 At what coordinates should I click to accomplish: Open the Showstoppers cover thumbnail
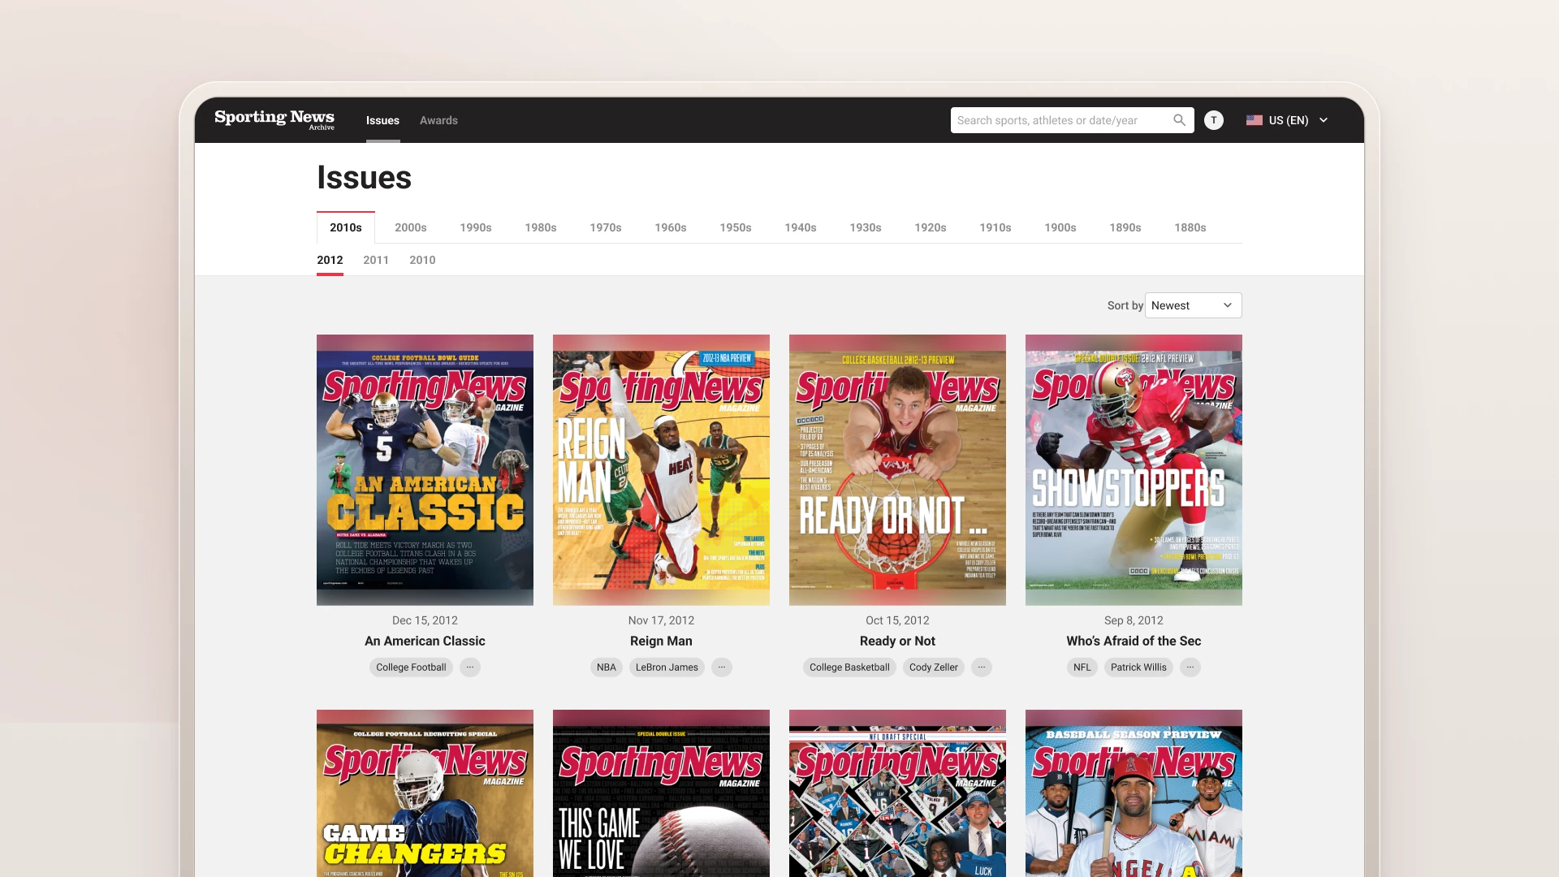click(1134, 469)
